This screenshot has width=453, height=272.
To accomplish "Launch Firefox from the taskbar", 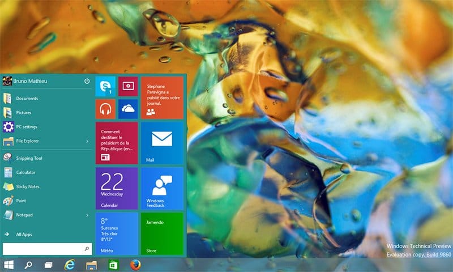I will (x=135, y=265).
